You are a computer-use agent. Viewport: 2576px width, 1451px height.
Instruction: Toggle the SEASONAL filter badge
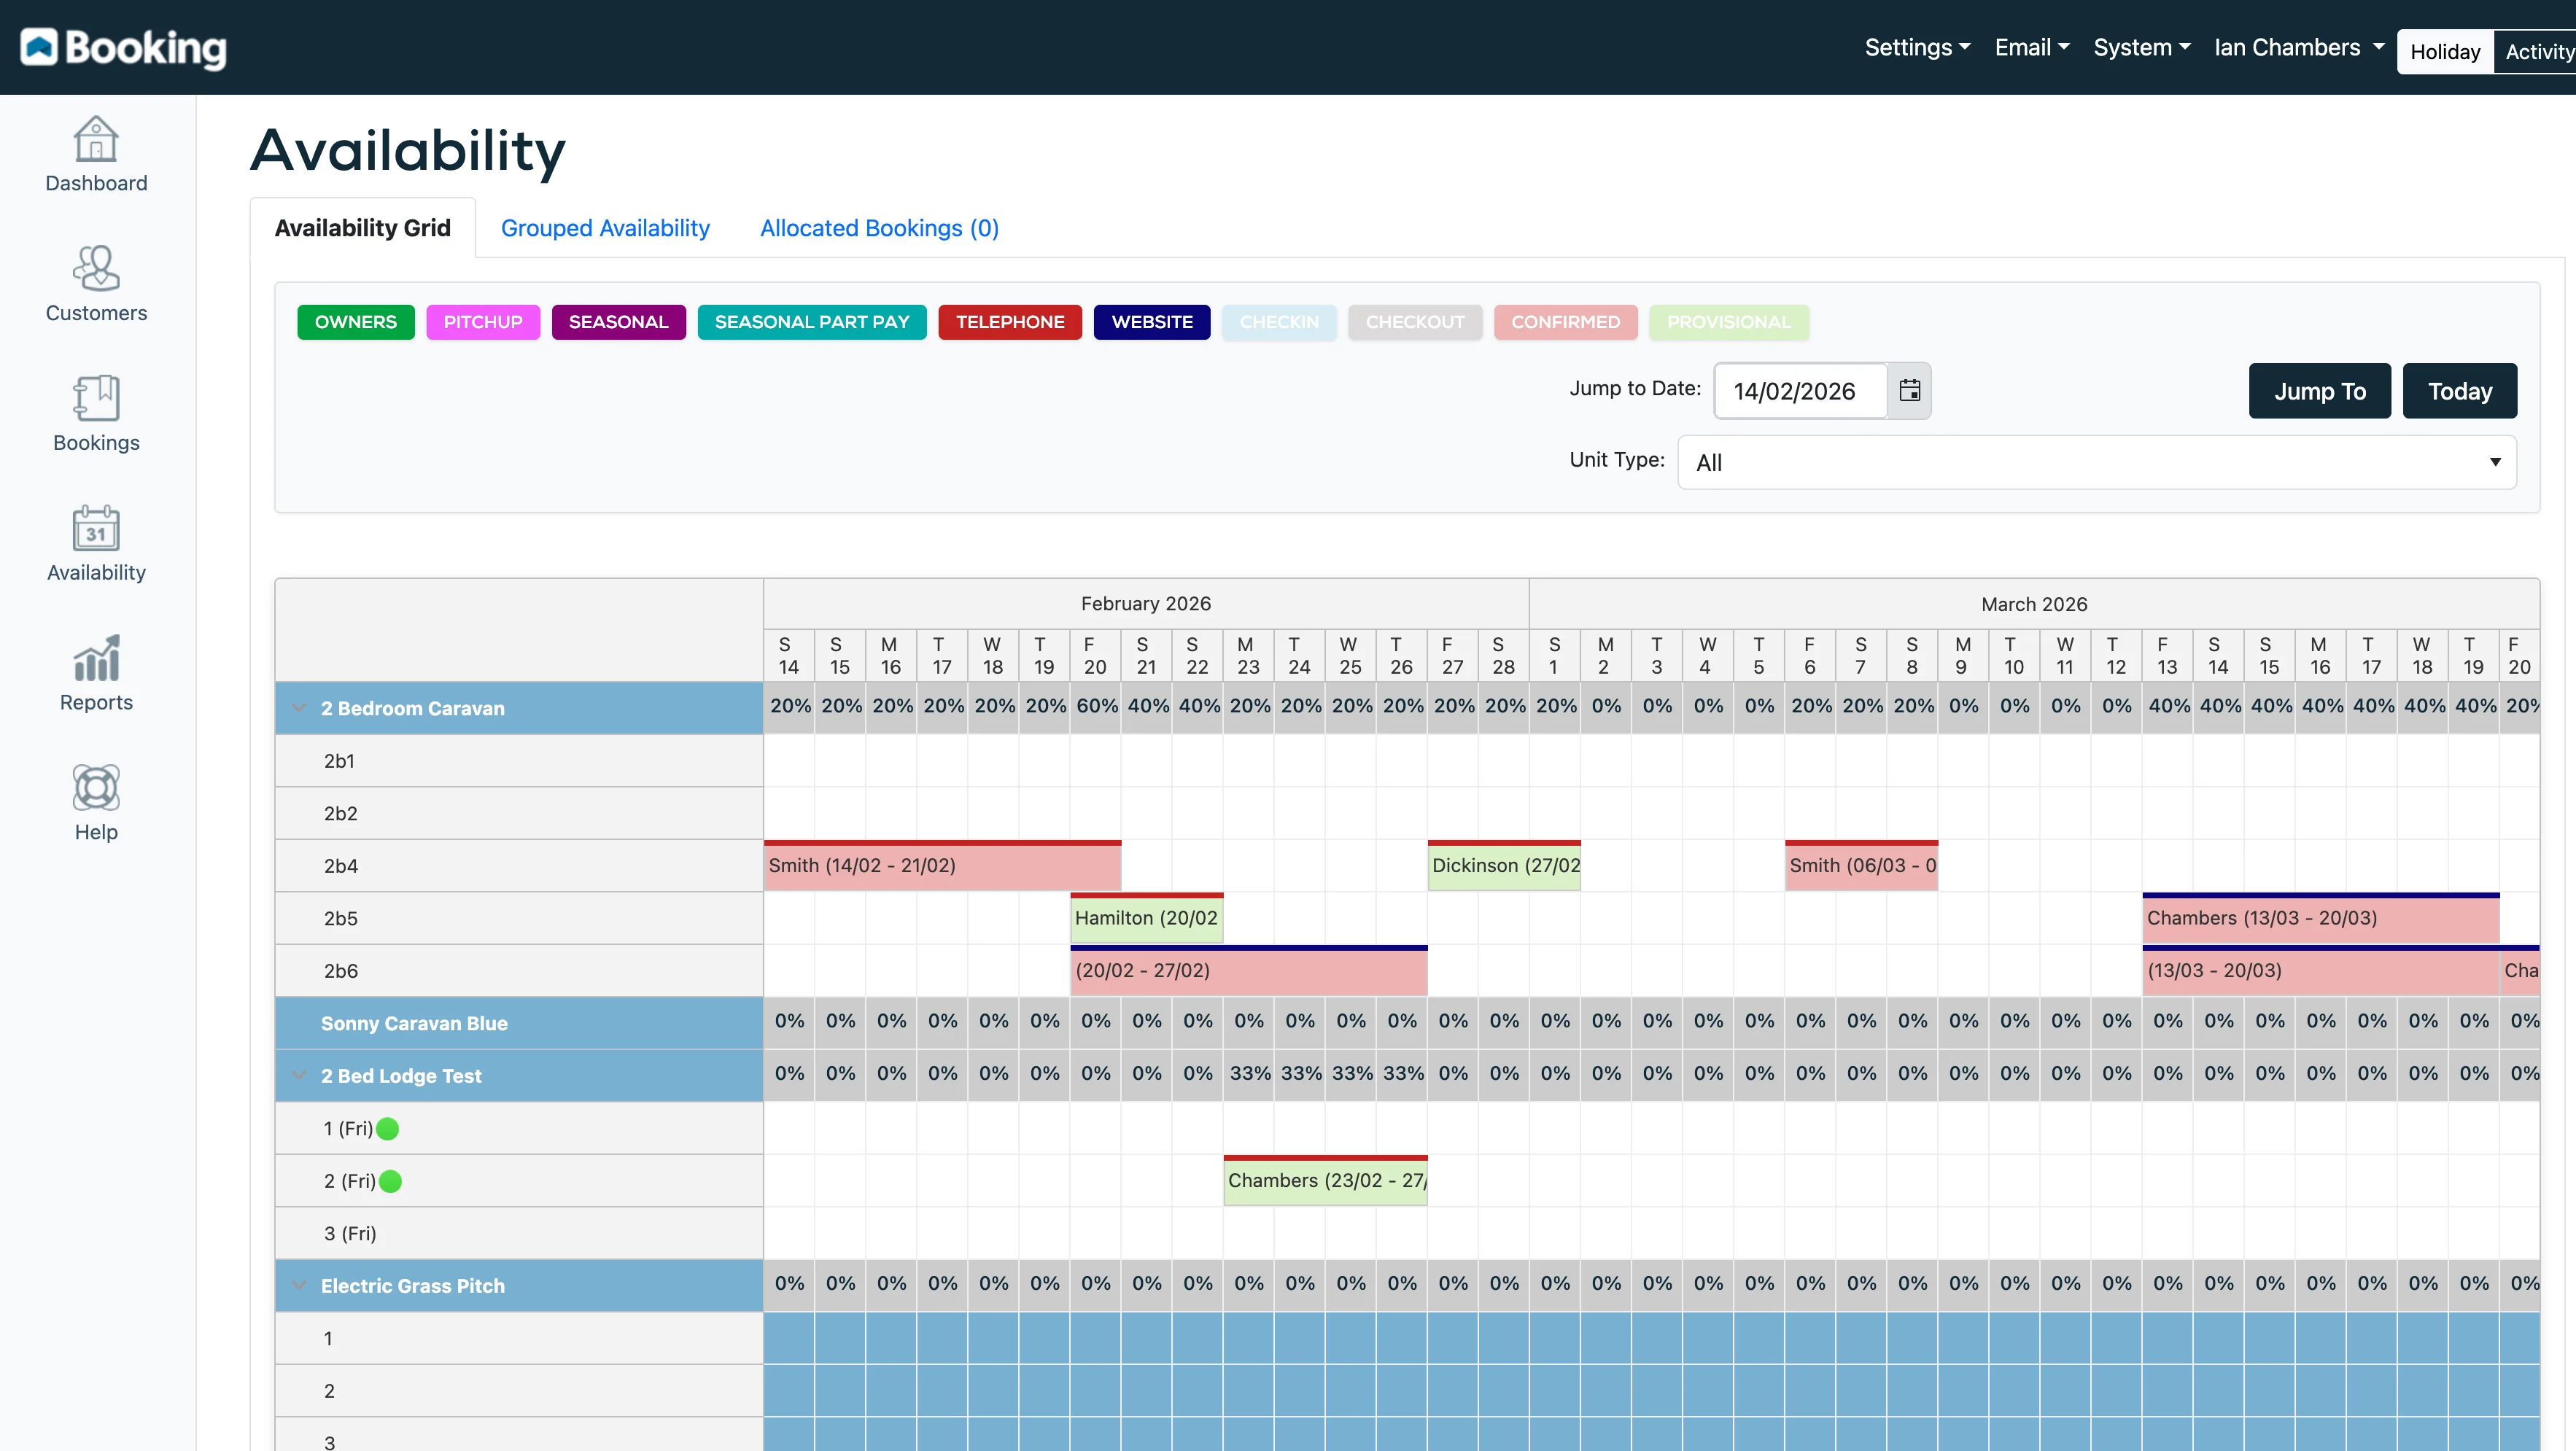pos(619,322)
